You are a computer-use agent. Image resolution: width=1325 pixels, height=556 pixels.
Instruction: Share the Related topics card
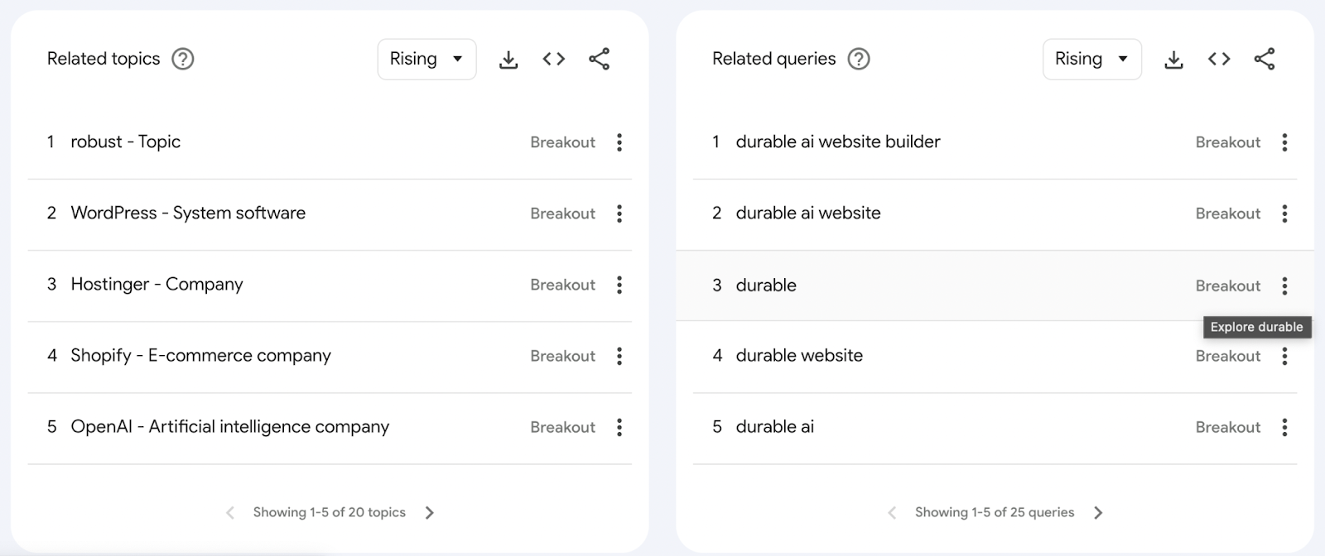599,60
